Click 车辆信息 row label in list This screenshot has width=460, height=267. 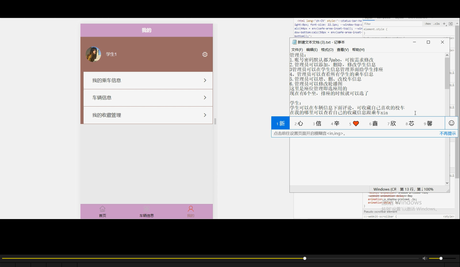pyautogui.click(x=102, y=98)
